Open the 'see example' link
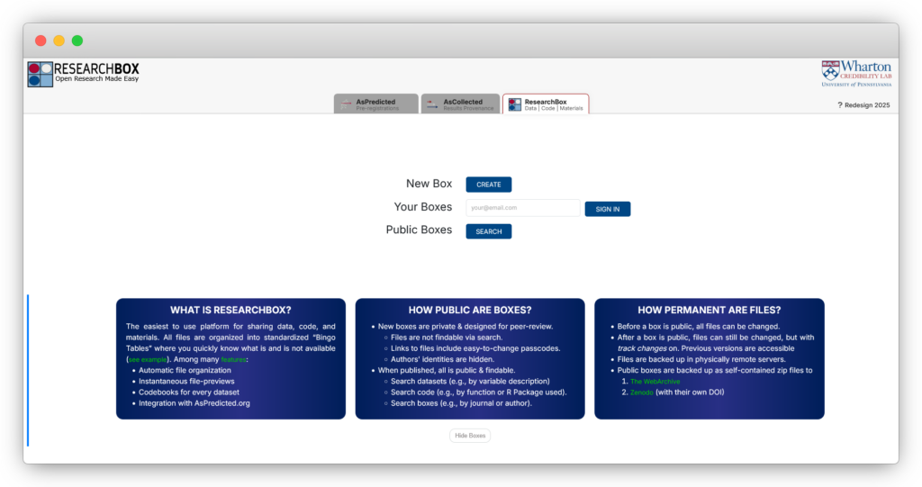The width and height of the screenshot is (922, 487). [x=148, y=359]
